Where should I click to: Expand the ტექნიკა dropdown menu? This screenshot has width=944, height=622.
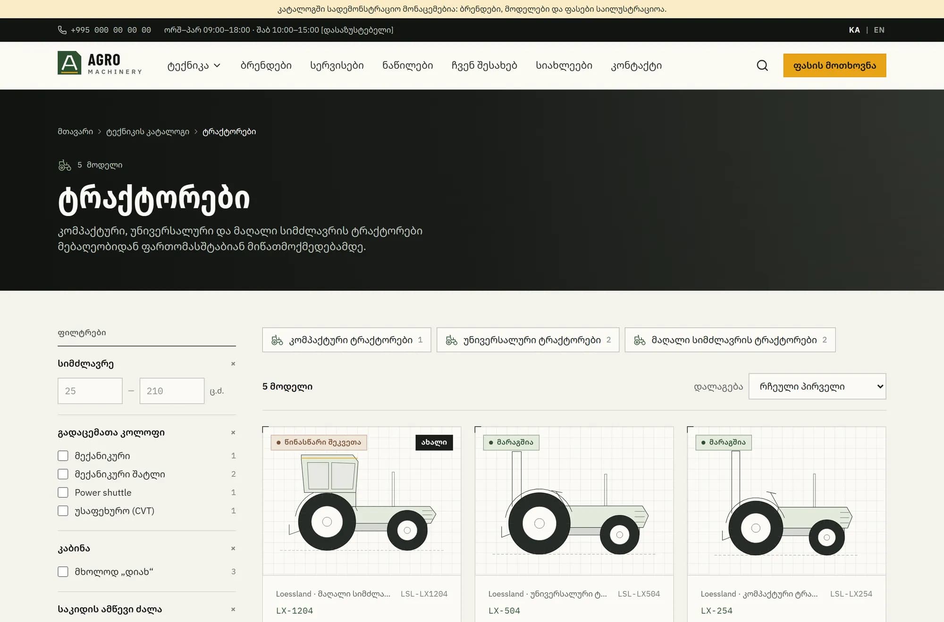[x=194, y=66]
